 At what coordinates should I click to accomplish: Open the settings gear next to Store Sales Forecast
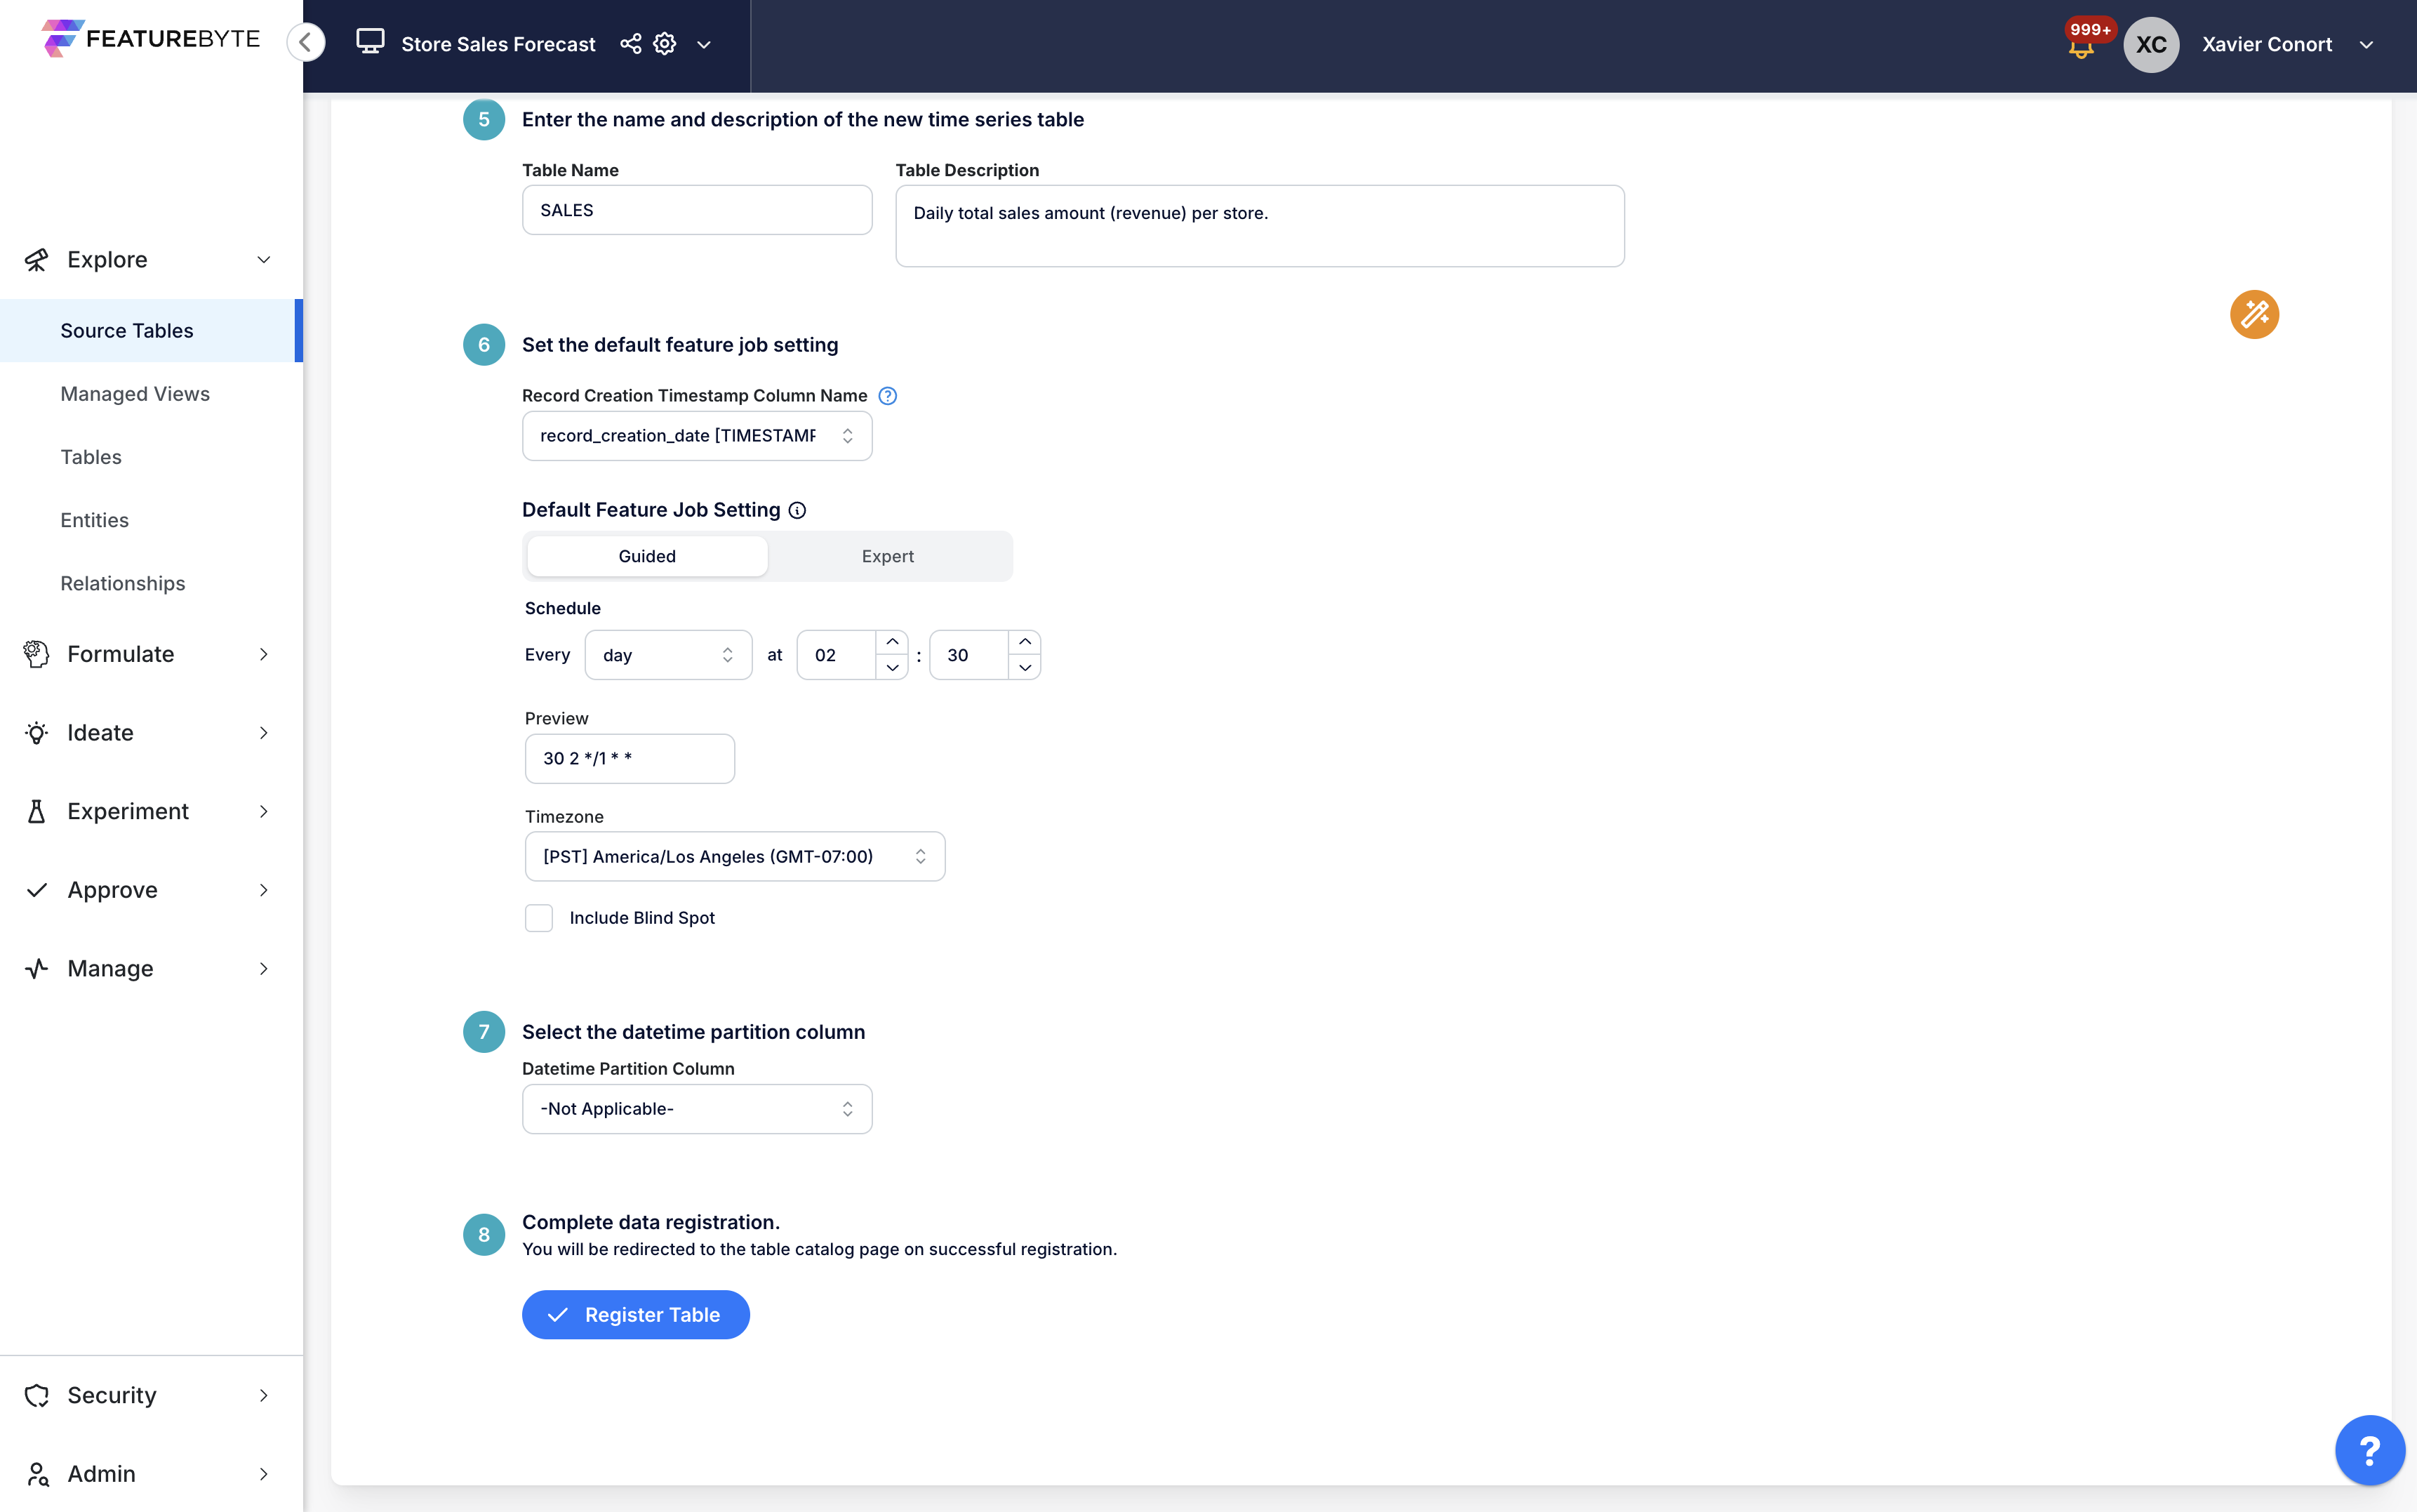point(664,44)
